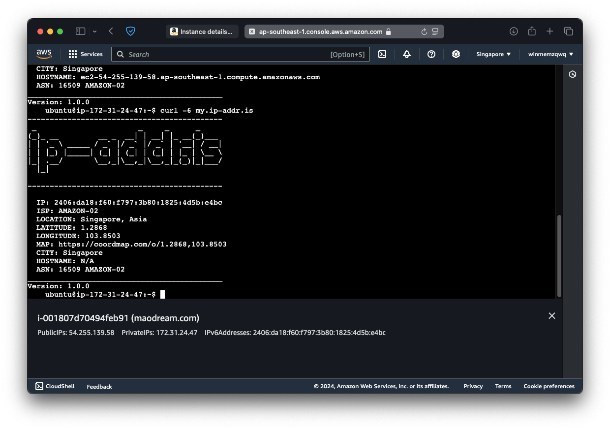Viewport: 610px width, 430px height.
Task: Close the instance info panel
Action: (552, 316)
